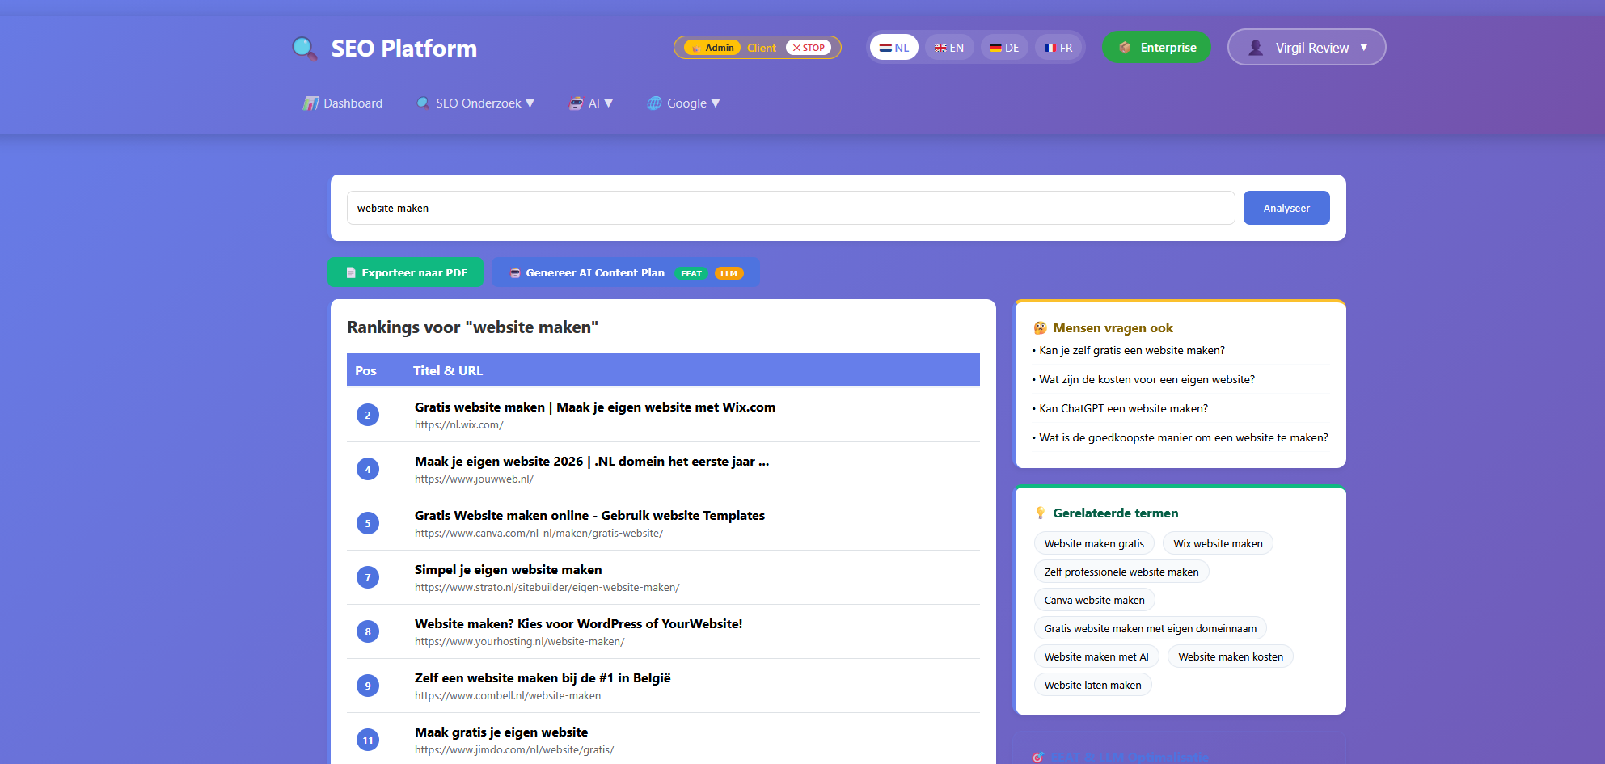The width and height of the screenshot is (1605, 764).
Task: Select the Wix website maken chip
Action: click(x=1218, y=543)
